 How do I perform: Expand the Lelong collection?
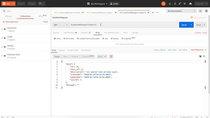[x=2, y=47]
